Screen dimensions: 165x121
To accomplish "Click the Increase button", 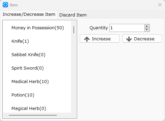I will [100, 39].
